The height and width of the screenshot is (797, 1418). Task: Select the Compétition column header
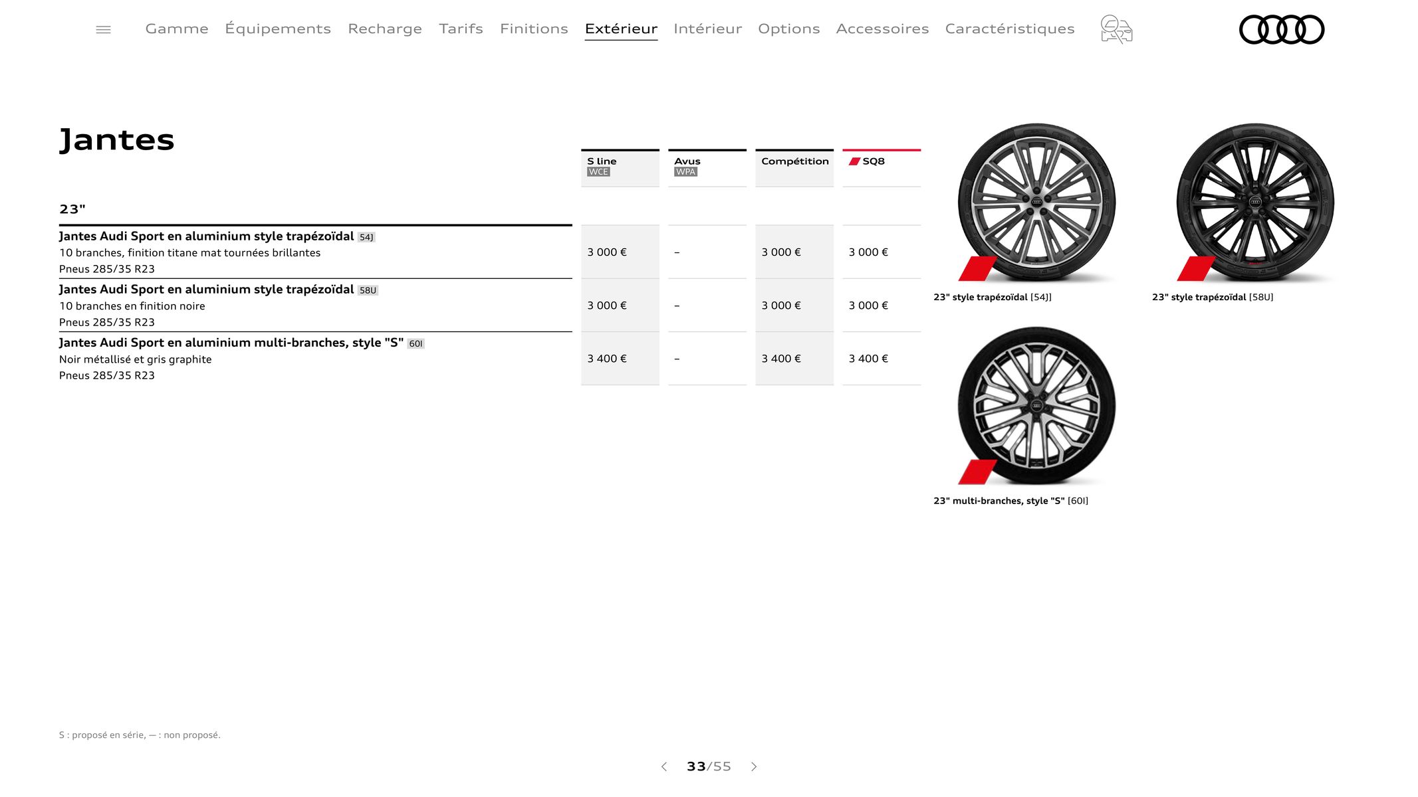tap(794, 168)
